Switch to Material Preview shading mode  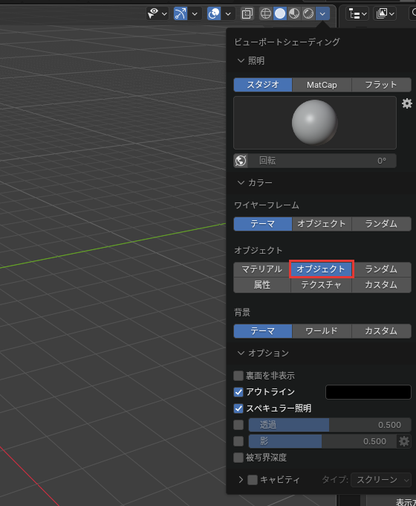(x=294, y=13)
